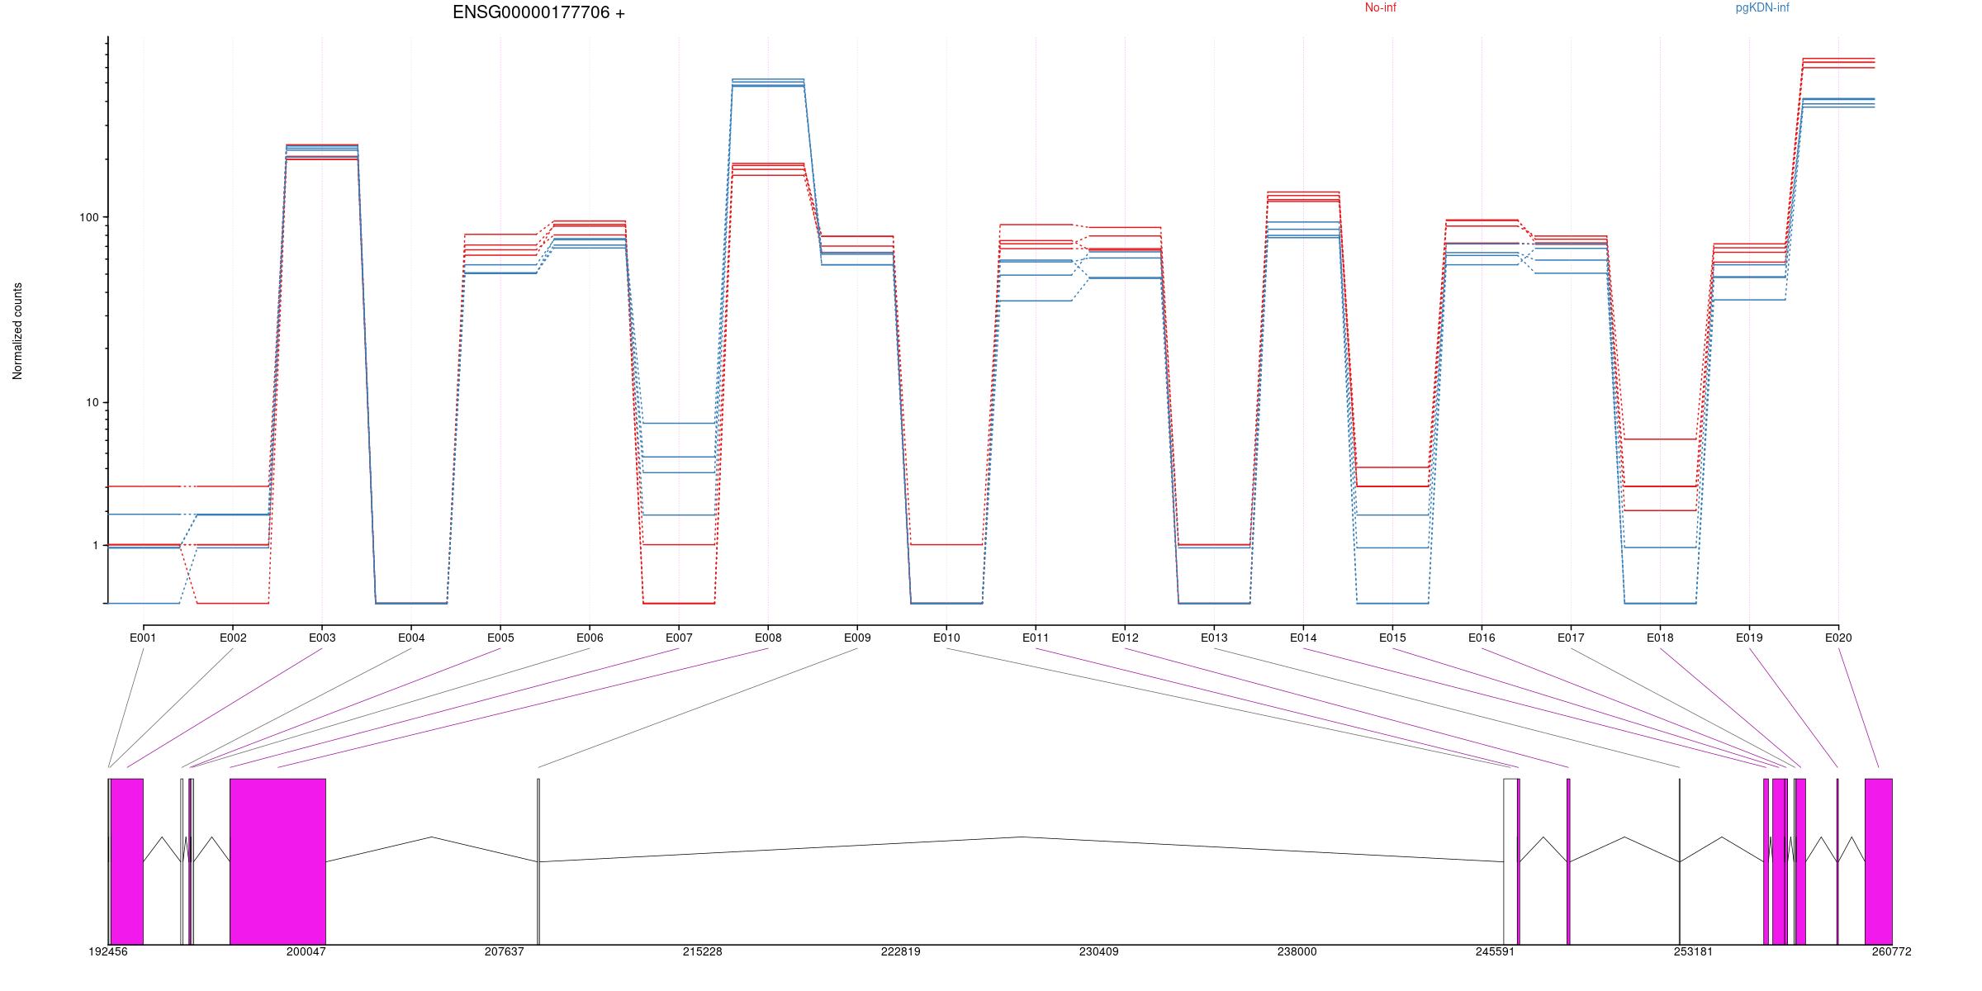Click the gene title ENSG00000177706 +
Image resolution: width=1982 pixels, height=991 pixels.
click(538, 12)
